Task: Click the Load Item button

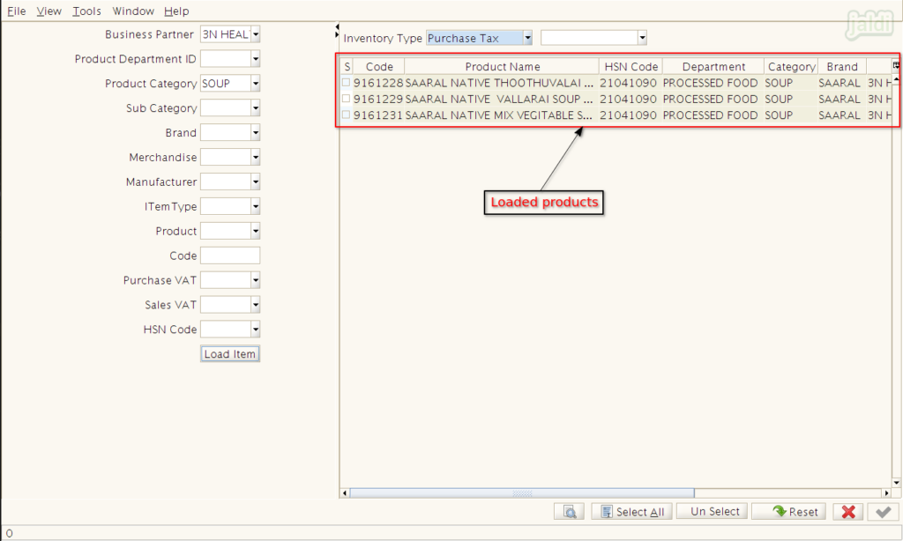Action: pos(230,354)
